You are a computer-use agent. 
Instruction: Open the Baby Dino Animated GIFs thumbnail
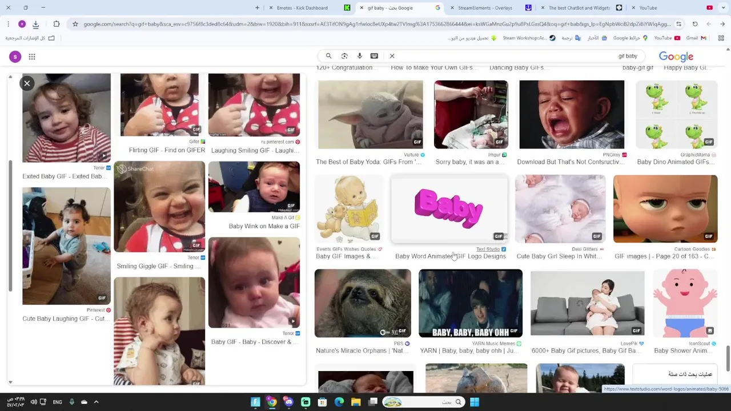676,114
